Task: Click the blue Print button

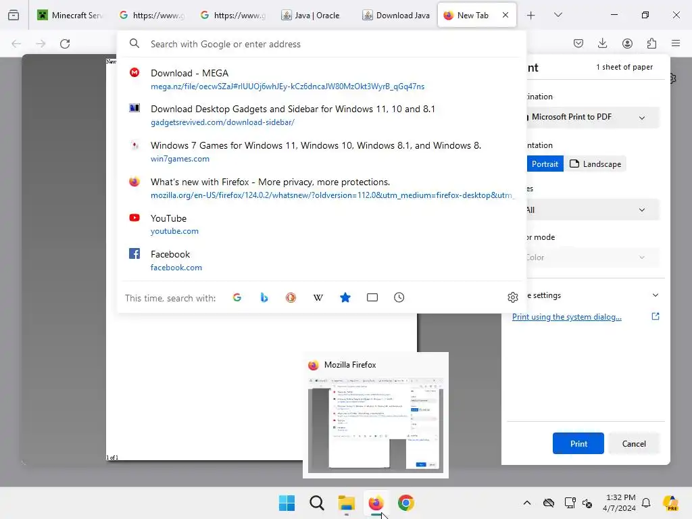Action: pyautogui.click(x=578, y=443)
